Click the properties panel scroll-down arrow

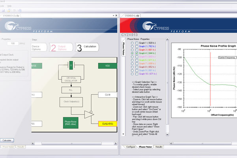[x=167, y=134]
